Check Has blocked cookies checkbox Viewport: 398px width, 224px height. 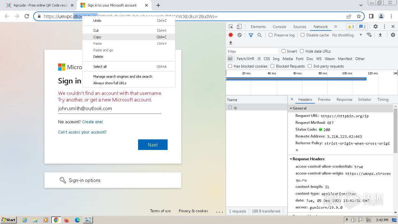(230, 66)
